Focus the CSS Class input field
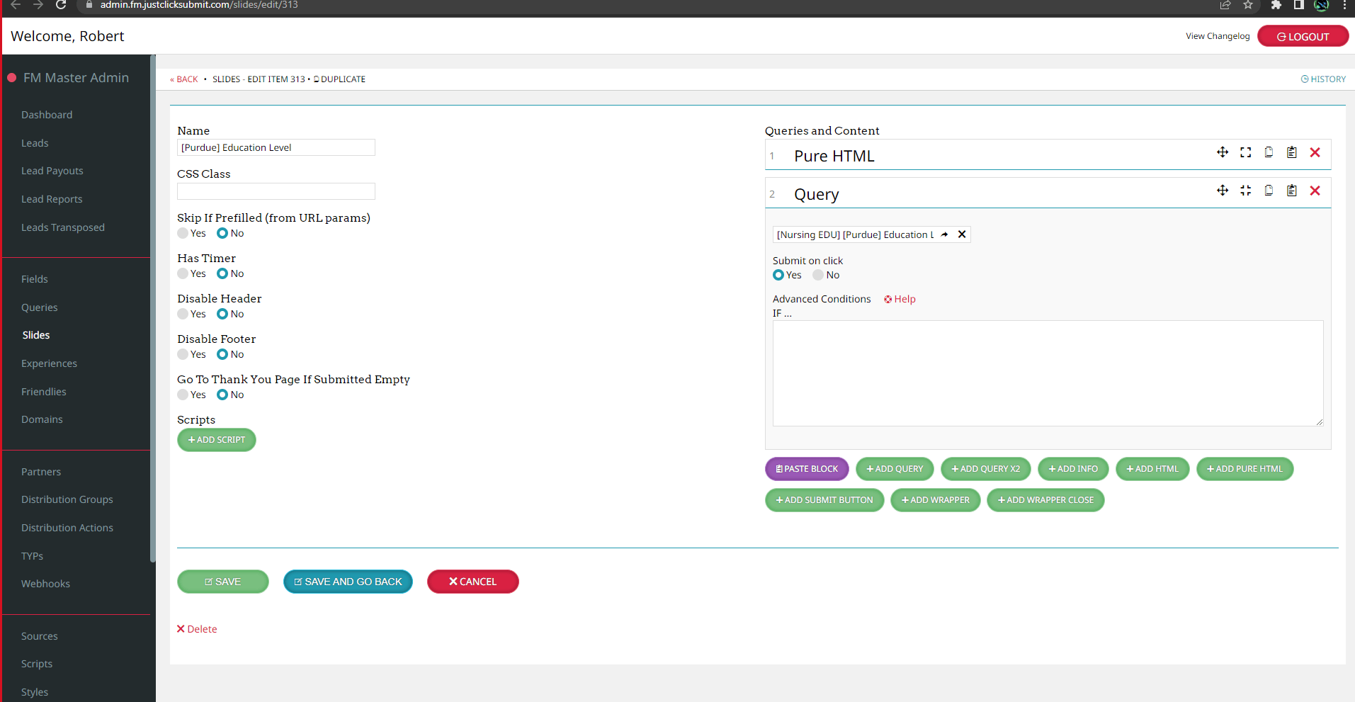 276,191
